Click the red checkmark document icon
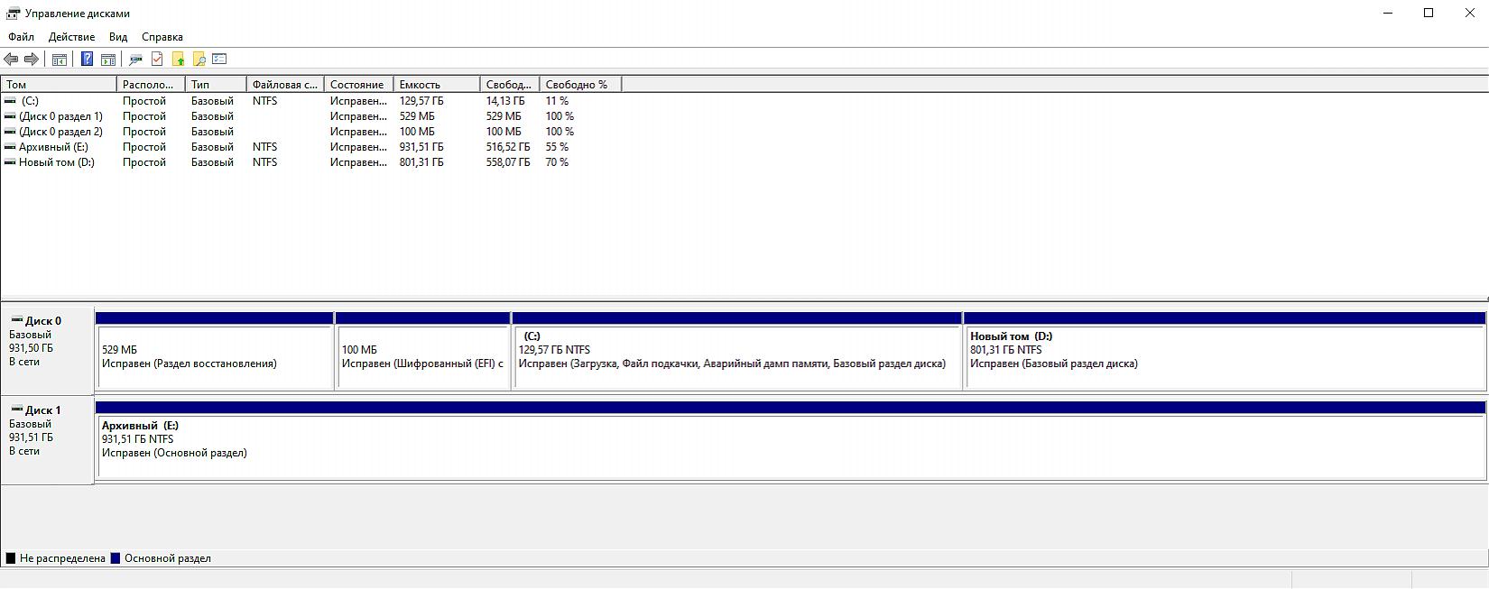 pos(157,60)
